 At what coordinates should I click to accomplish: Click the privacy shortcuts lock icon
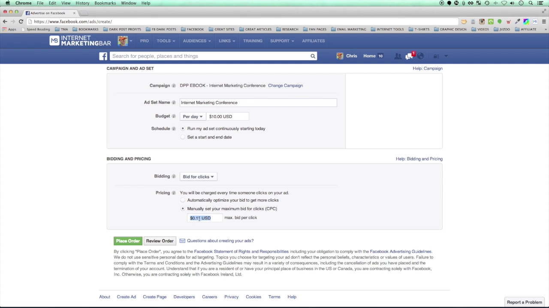coord(436,56)
